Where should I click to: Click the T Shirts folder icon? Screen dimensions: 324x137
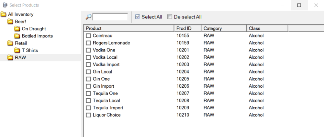pos(17,50)
